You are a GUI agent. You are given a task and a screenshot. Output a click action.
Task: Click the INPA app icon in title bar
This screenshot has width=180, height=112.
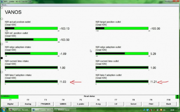click(x=2, y=1)
